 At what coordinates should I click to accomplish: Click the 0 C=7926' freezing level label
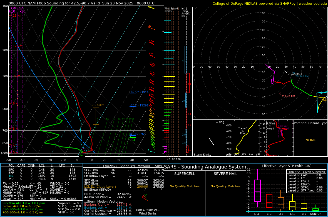[x=137, y=134]
